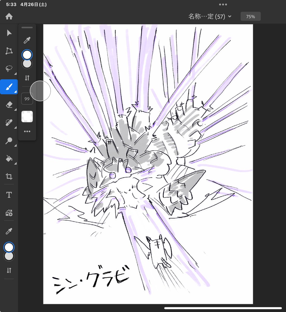Tap the iPad home indicator bar
The image size is (286, 312).
click(x=223, y=308)
